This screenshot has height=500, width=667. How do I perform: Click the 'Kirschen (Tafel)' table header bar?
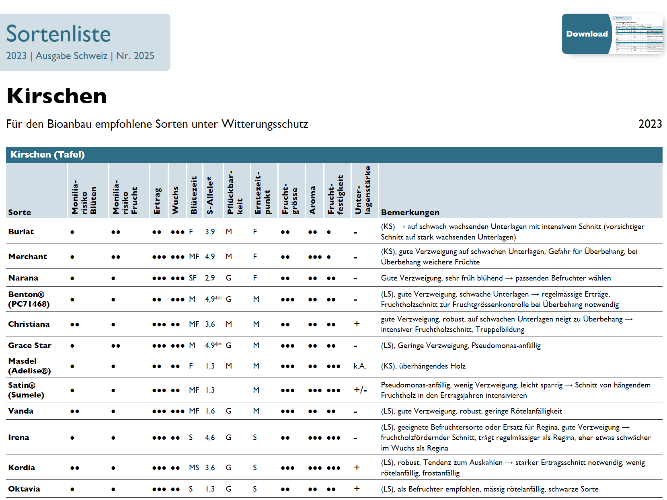[x=334, y=154]
